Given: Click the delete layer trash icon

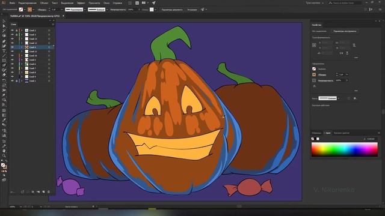Looking at the screenshot, I should [49, 192].
